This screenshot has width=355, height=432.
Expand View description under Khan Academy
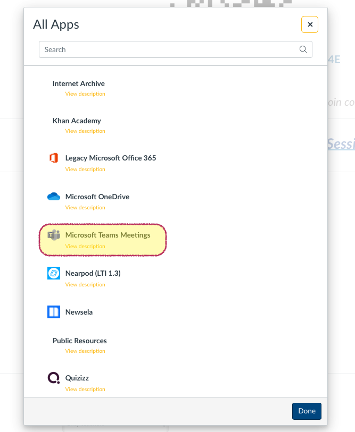point(85,131)
